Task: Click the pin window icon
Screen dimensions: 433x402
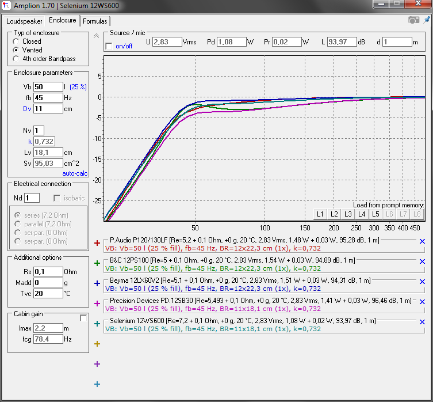Action: pyautogui.click(x=427, y=20)
